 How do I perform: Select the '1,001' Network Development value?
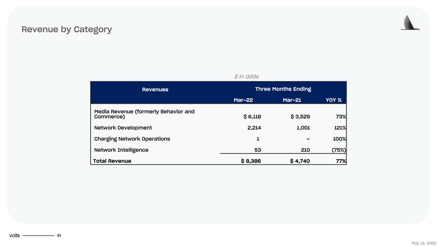tap(303, 127)
